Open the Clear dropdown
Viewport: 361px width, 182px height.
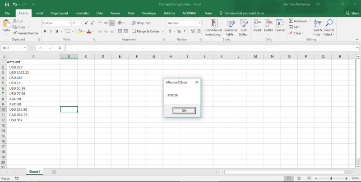[x=296, y=33]
